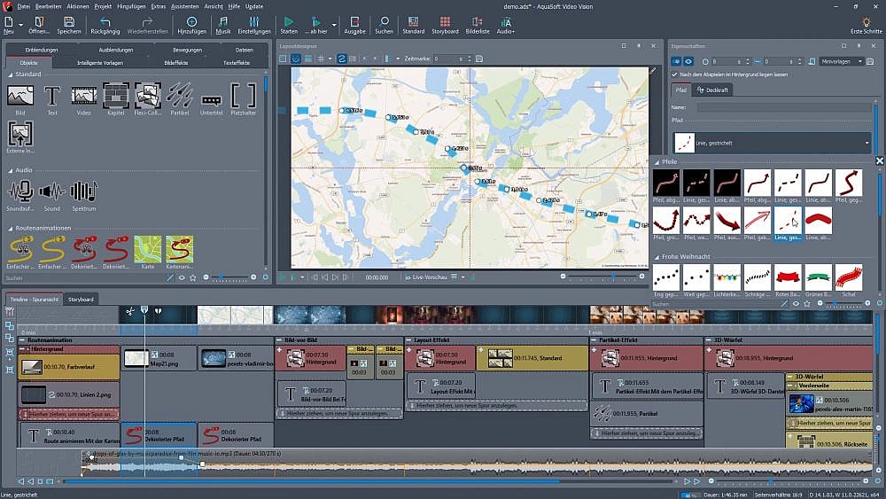The image size is (886, 499).
Task: Open the Storyboard view from main toolbar
Action: click(445, 22)
